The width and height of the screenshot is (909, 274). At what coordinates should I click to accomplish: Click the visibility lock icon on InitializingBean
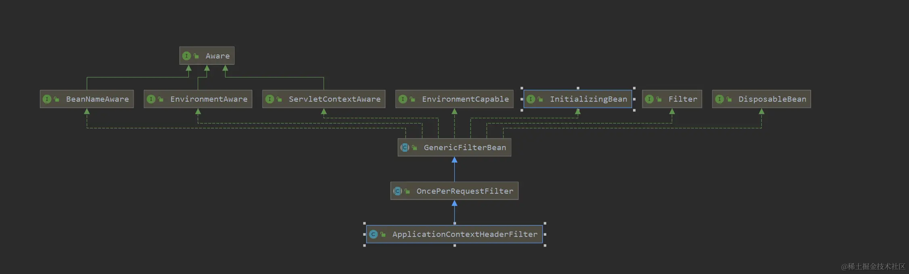point(540,99)
